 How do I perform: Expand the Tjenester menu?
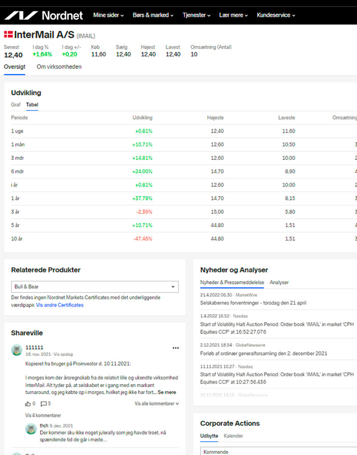197,15
